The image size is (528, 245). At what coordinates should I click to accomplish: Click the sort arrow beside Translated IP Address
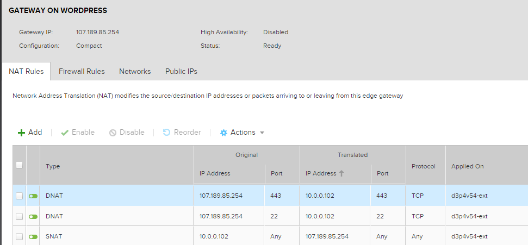[x=342, y=174]
